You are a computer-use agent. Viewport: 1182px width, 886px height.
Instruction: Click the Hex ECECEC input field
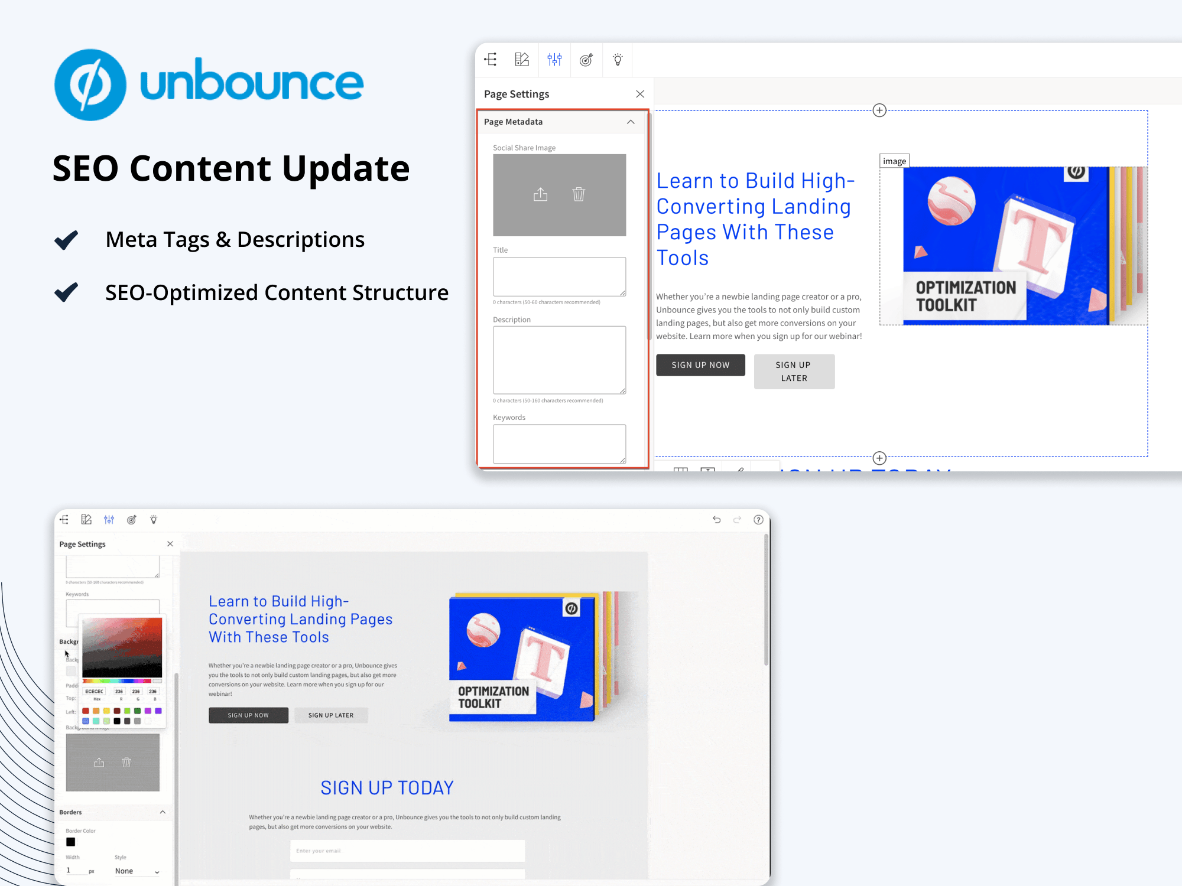point(95,691)
